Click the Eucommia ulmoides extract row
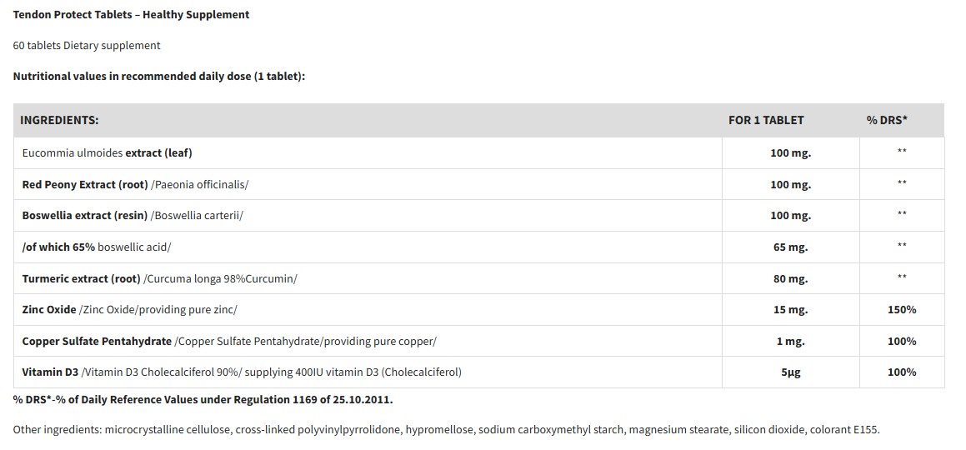 click(x=107, y=152)
